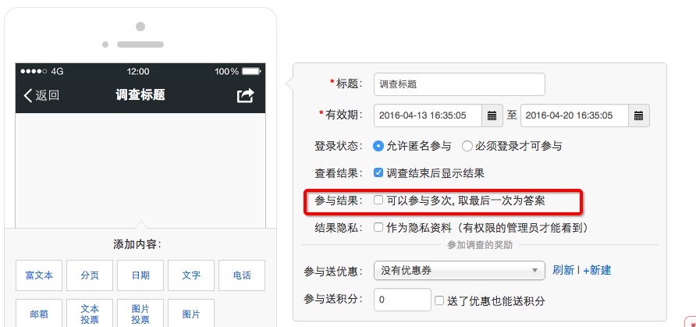This screenshot has width=696, height=327.
Task: Add a 图片投票 image vote block
Action: [x=140, y=314]
